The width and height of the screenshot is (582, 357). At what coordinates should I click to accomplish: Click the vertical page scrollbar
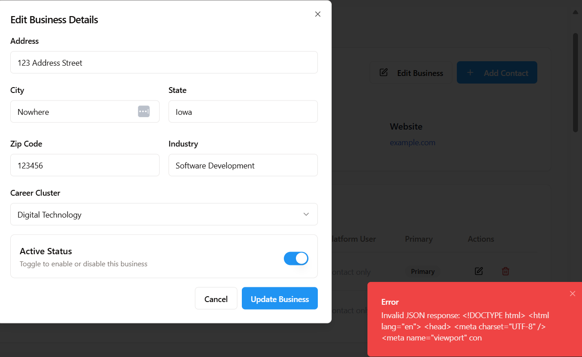pyautogui.click(x=576, y=83)
